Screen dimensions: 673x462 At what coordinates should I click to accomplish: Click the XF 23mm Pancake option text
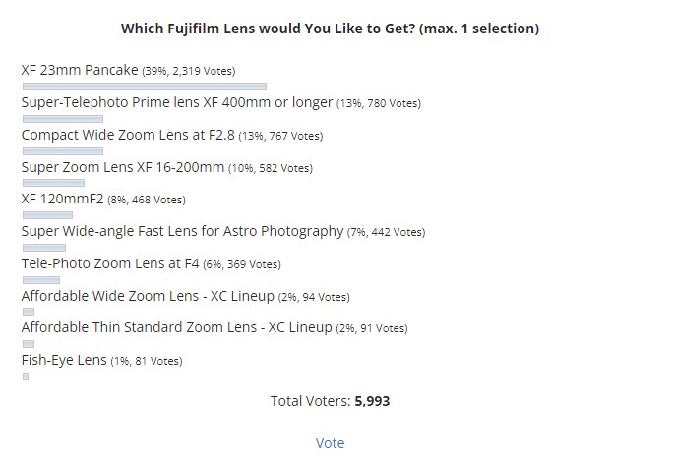[x=80, y=70]
